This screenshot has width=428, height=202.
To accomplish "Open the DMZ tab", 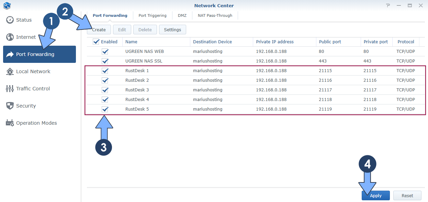I will tap(182, 15).
